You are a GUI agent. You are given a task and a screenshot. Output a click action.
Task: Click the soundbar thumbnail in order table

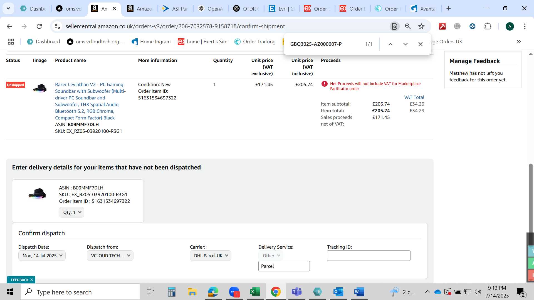pyautogui.click(x=40, y=88)
